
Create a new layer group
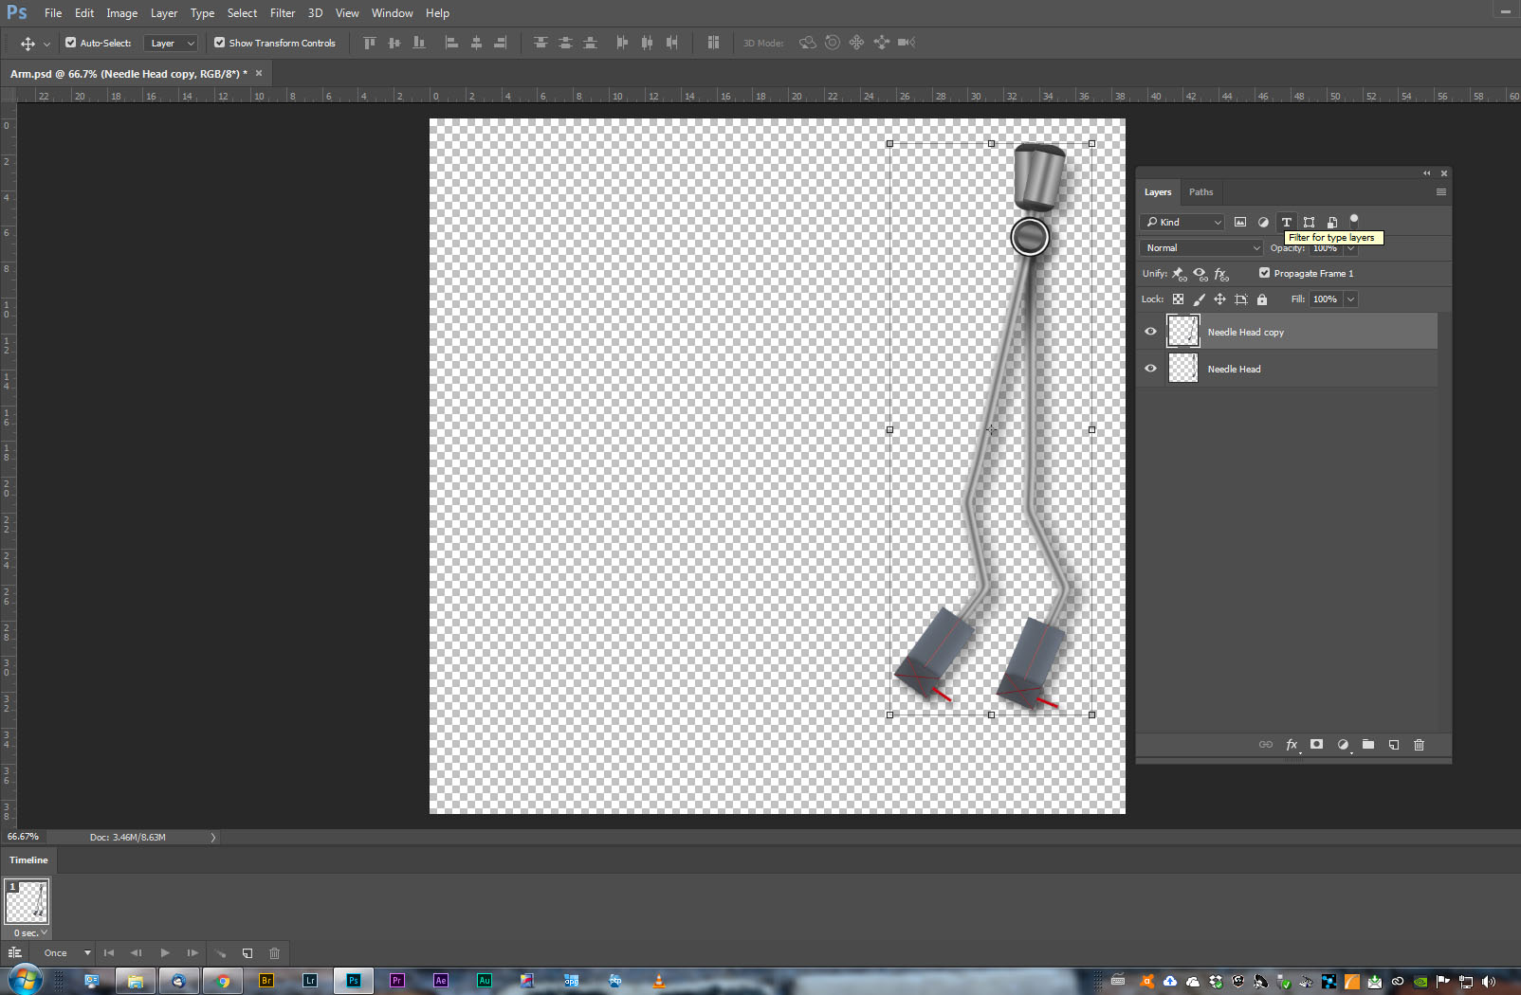(x=1368, y=745)
